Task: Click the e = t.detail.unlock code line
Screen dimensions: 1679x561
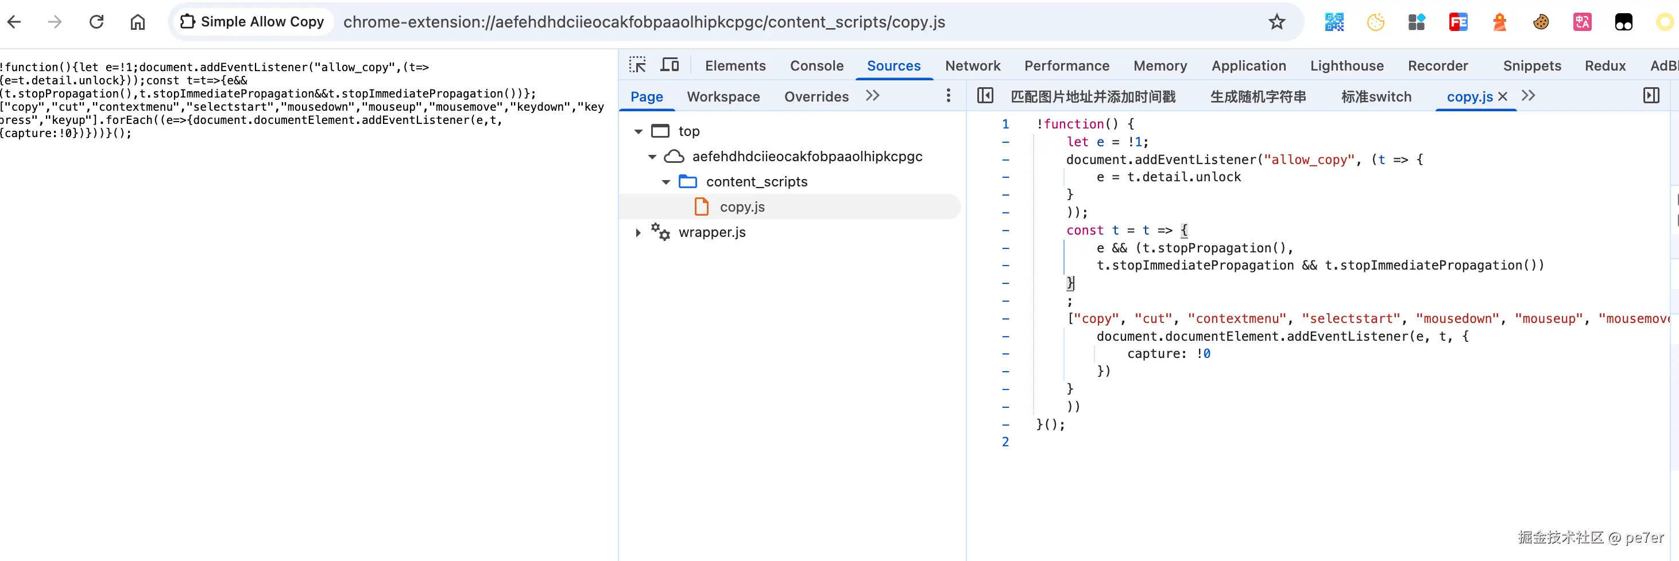Action: coord(1169,177)
